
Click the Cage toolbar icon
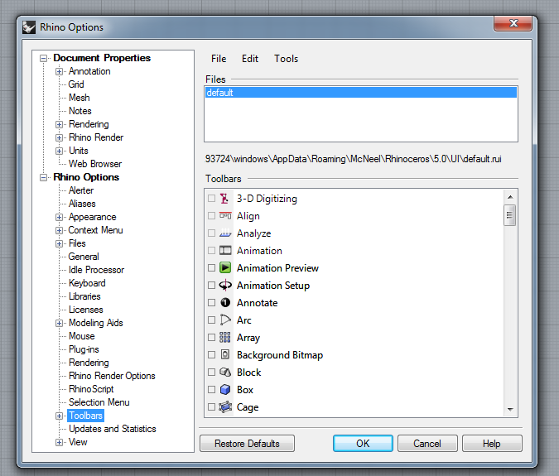[x=225, y=407]
